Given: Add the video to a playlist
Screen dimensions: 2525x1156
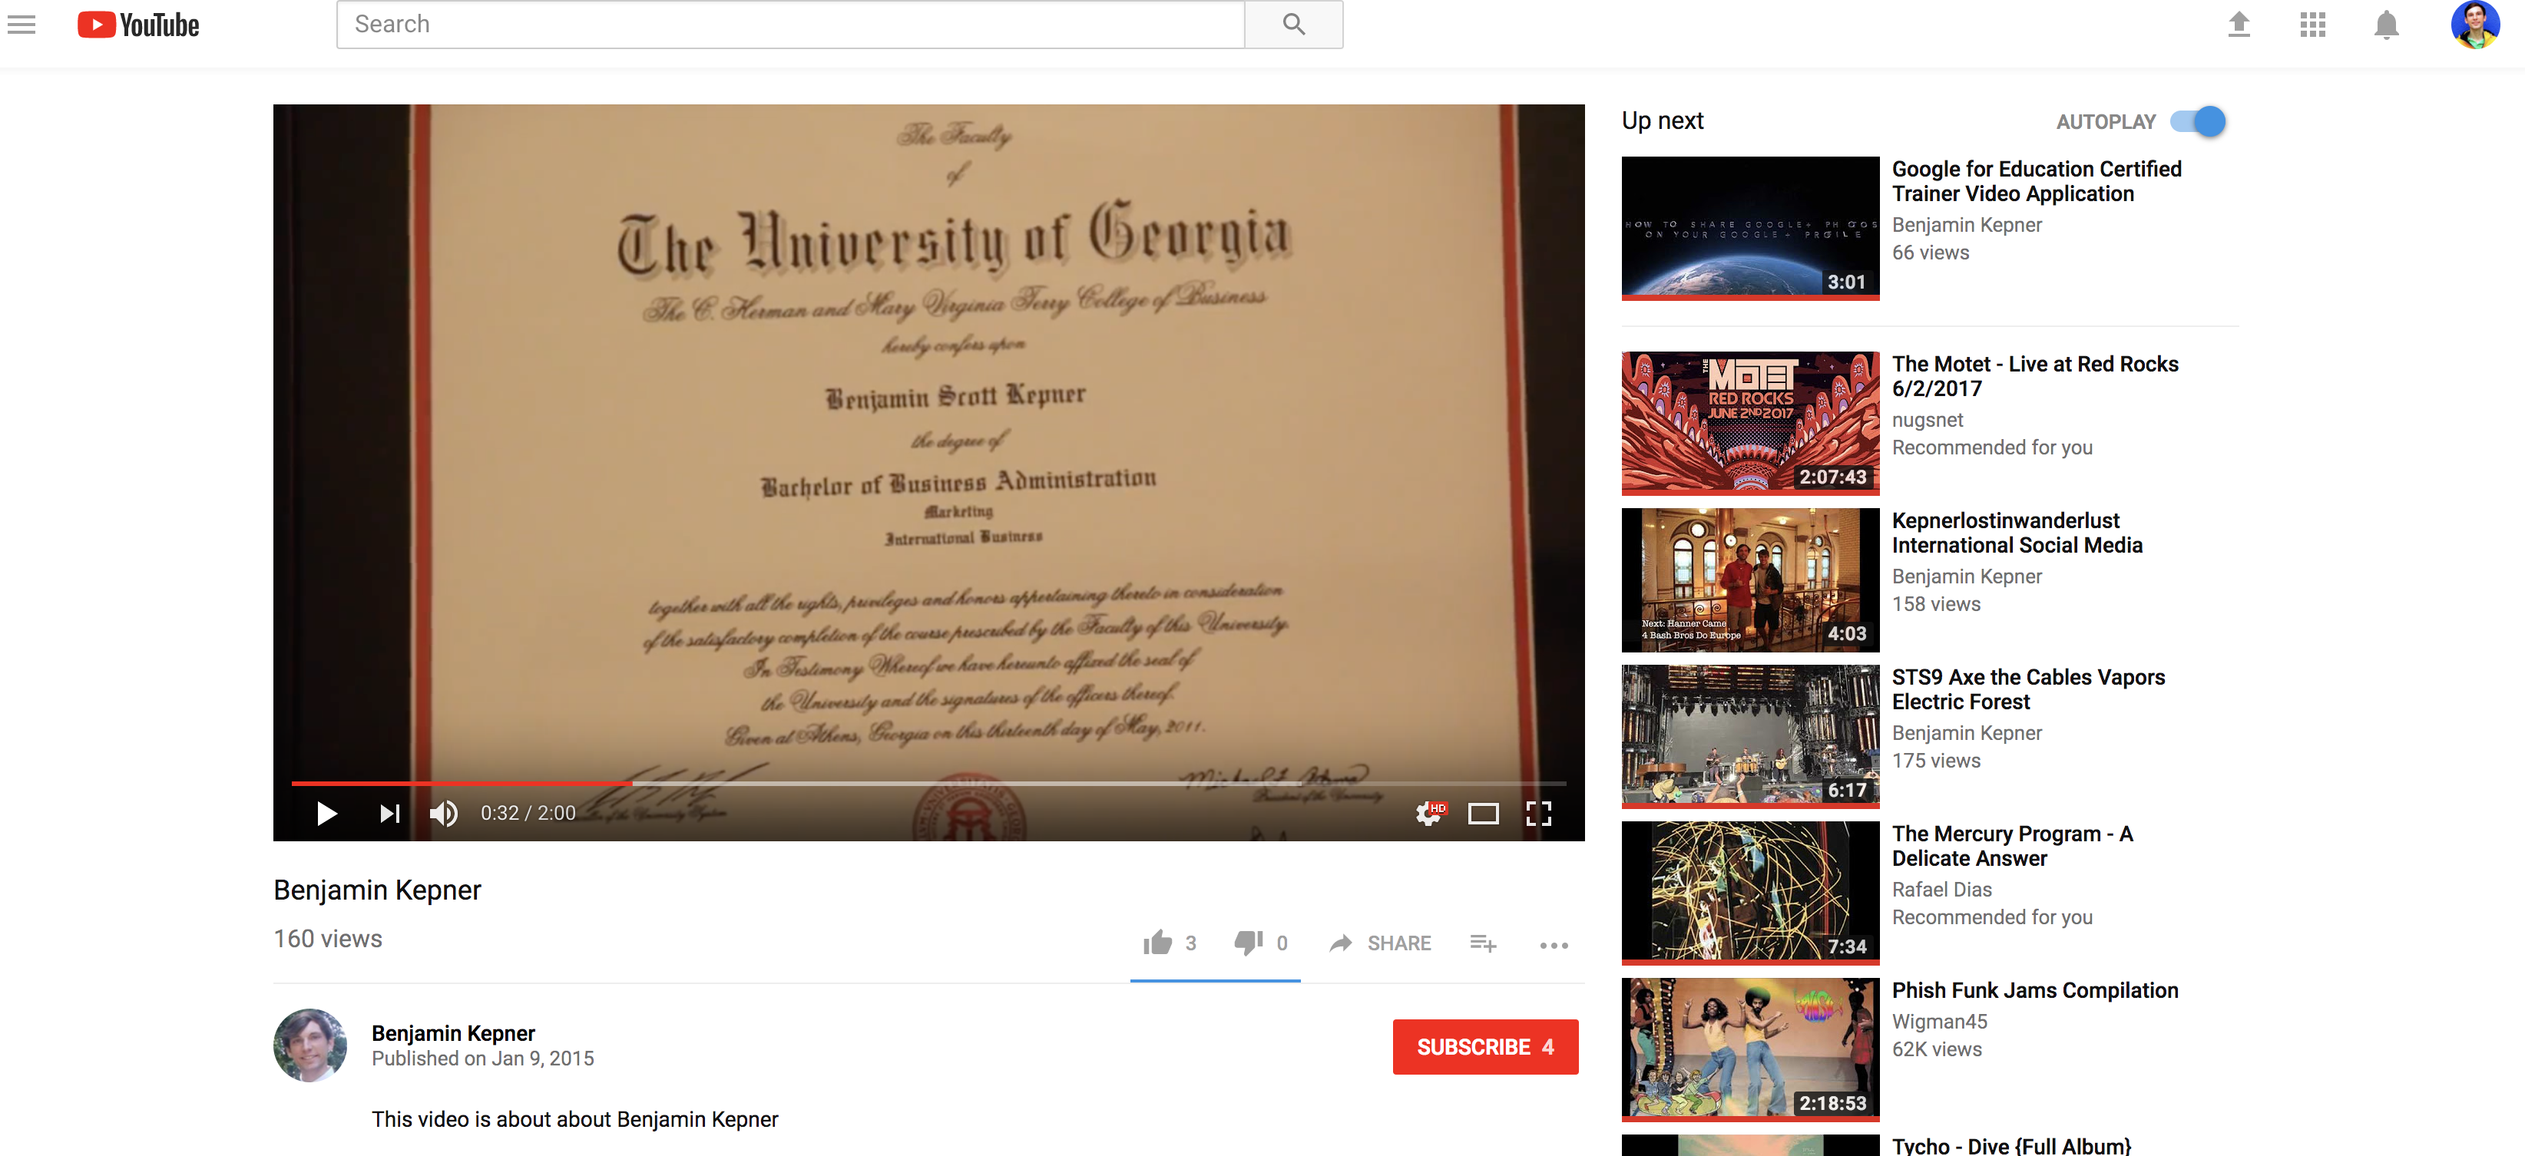Looking at the screenshot, I should 1482,943.
